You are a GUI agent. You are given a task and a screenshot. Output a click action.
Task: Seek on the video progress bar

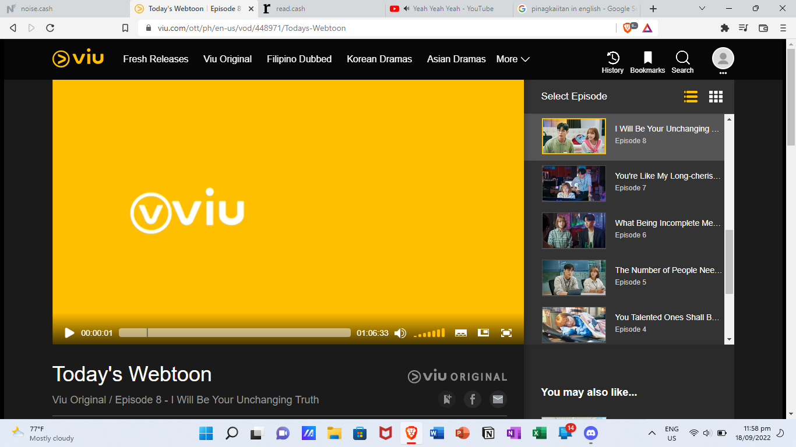[x=235, y=333]
